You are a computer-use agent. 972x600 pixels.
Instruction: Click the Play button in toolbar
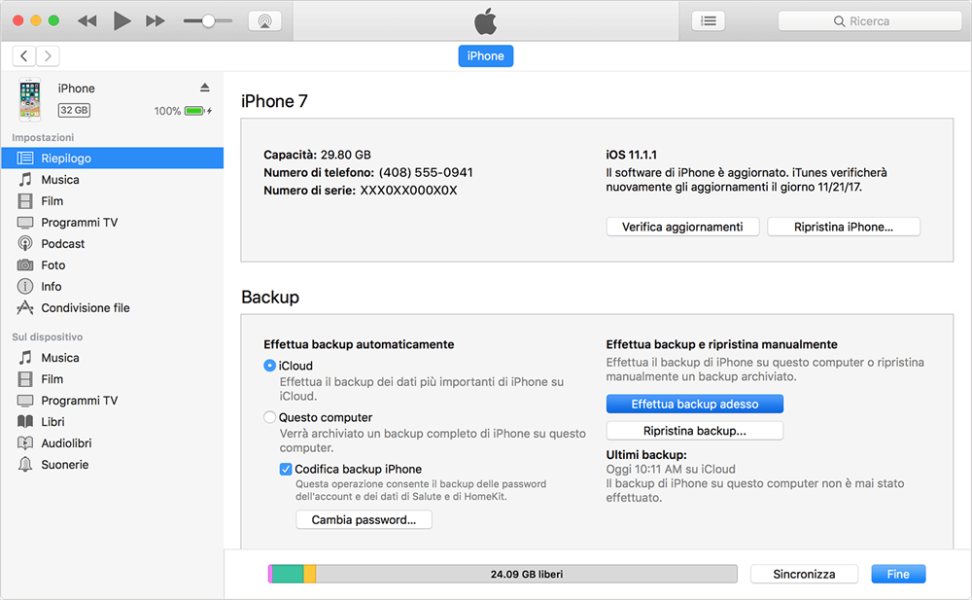[121, 20]
